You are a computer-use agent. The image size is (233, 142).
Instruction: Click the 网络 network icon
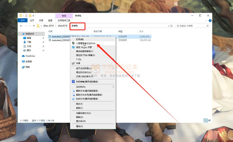point(23,67)
